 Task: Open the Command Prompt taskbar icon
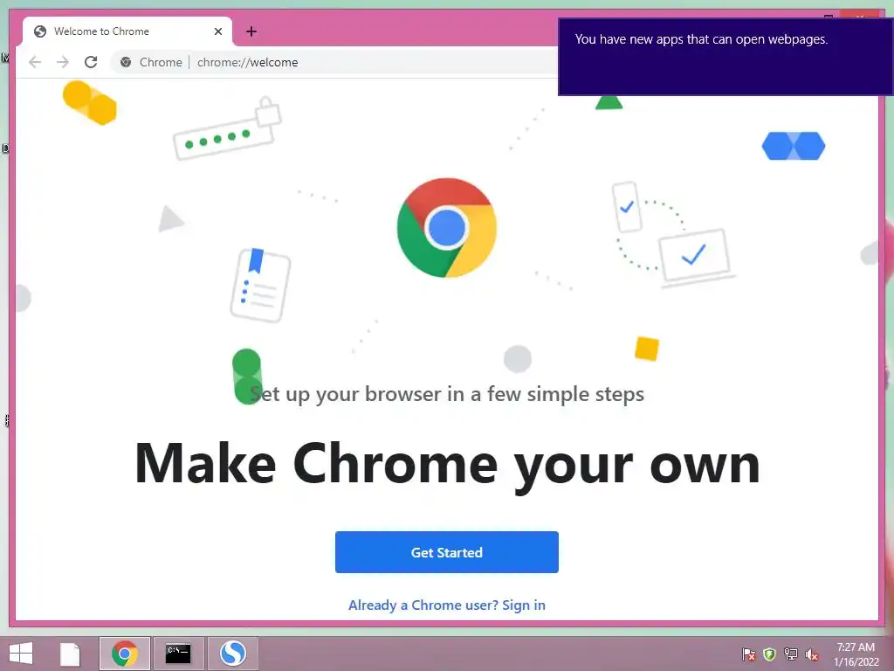(178, 654)
